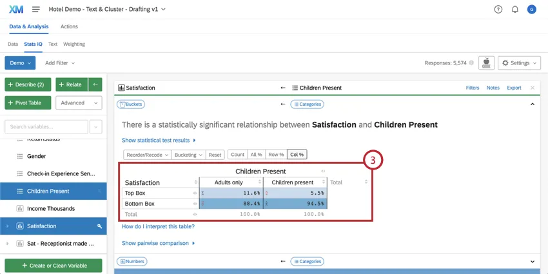Open How do I interpret this table link
Screen dimensions: 548x274
[x=158, y=226]
